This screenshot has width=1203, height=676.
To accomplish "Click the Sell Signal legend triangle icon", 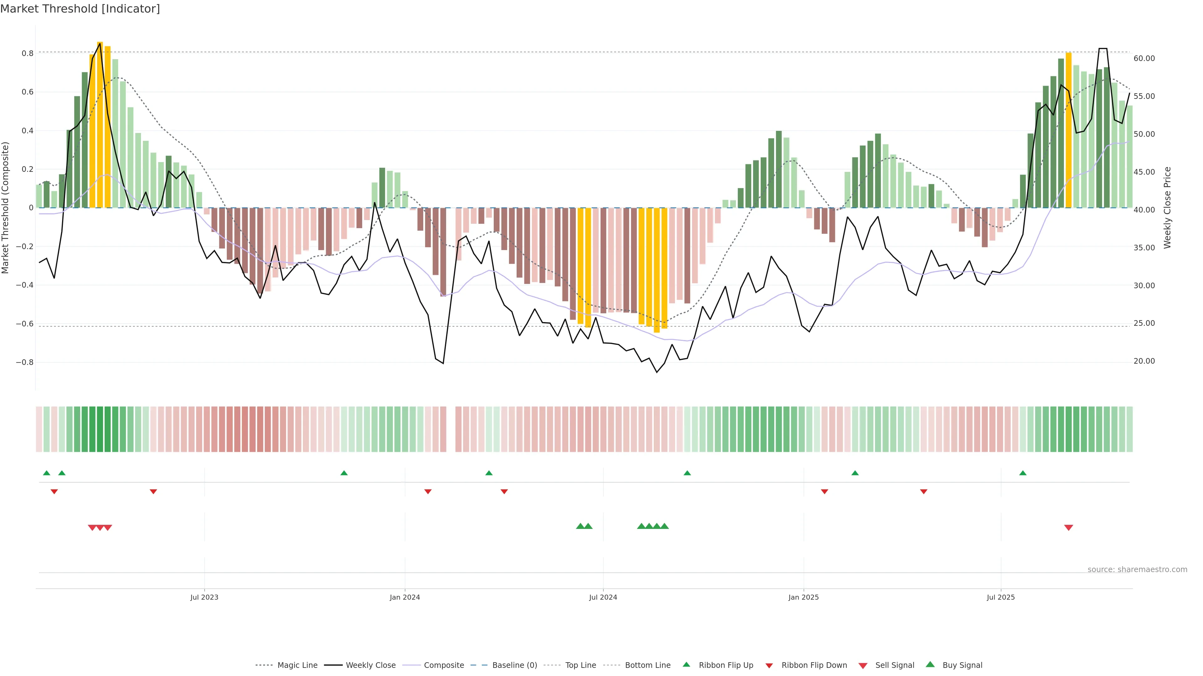I will coord(862,665).
